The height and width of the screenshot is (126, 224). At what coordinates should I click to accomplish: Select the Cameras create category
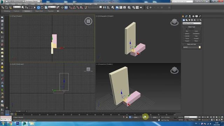pyautogui.click(x=192, y=20)
